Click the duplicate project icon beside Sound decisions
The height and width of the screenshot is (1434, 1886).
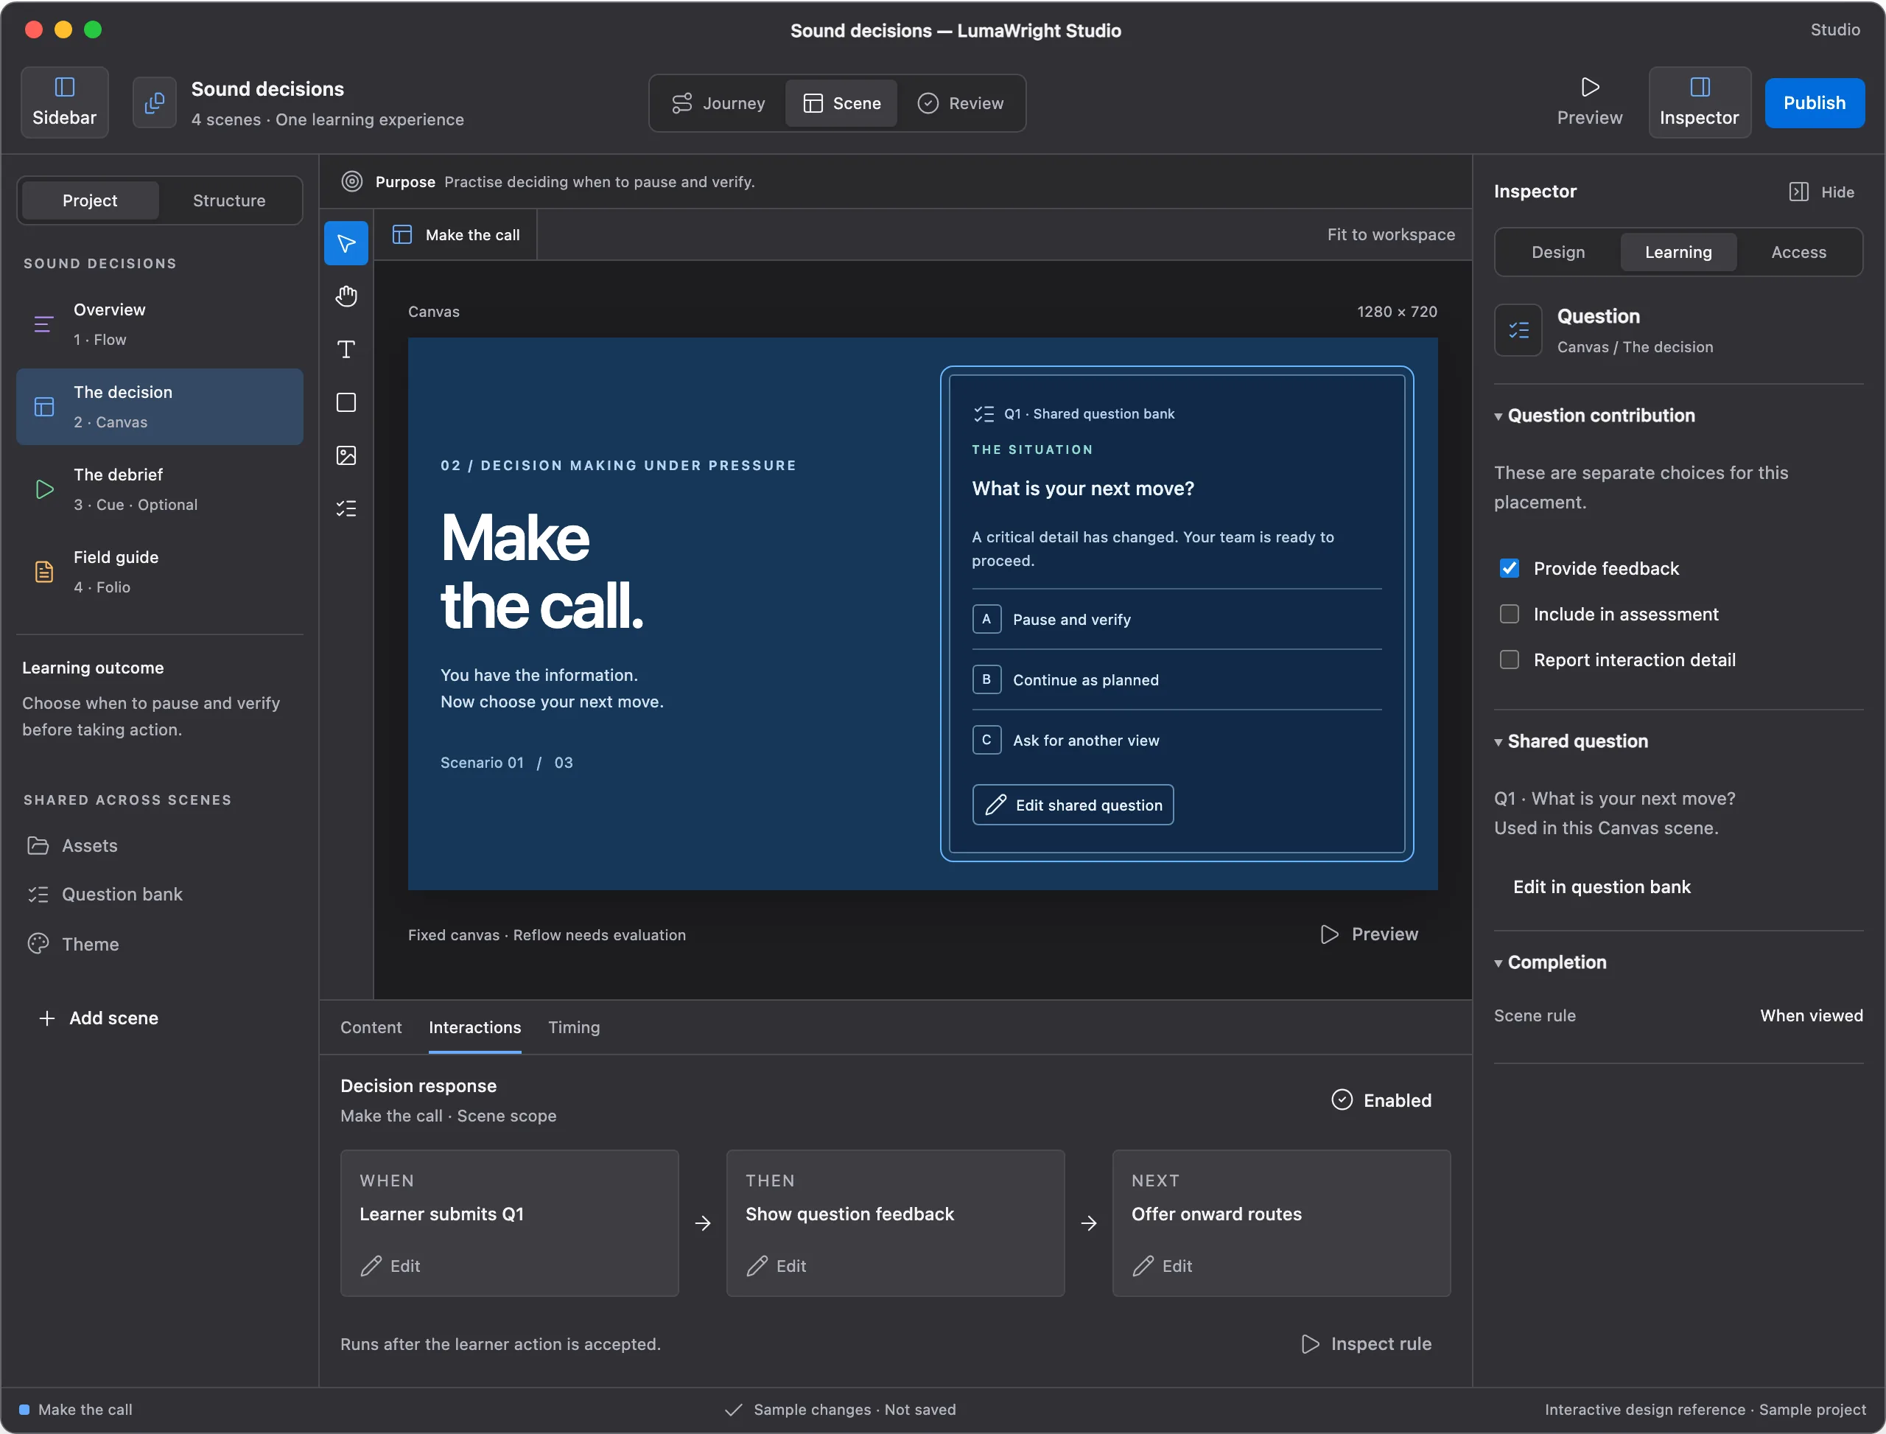[155, 102]
